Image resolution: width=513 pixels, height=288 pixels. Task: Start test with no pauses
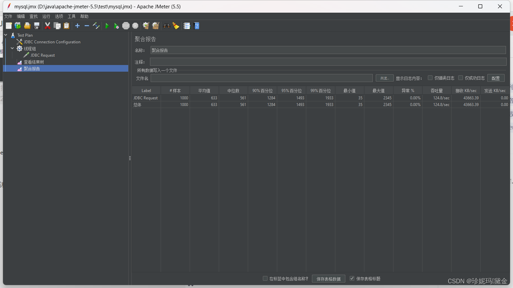click(x=116, y=26)
